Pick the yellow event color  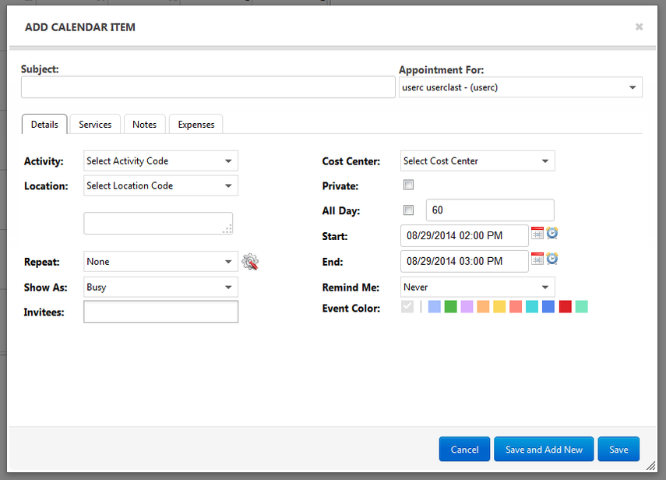coord(499,306)
